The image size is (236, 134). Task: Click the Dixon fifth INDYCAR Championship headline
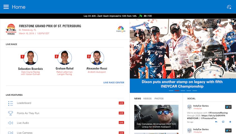click(x=182, y=84)
